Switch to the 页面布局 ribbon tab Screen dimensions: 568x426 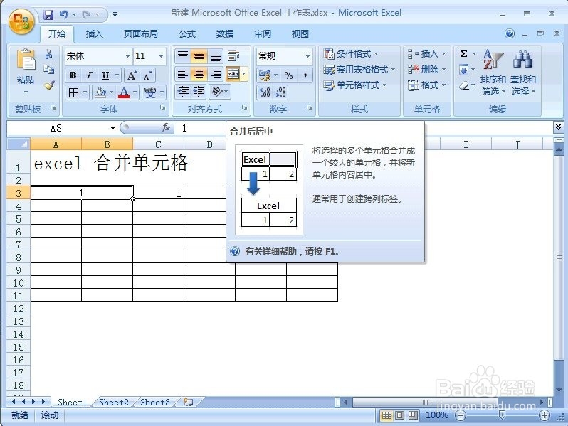pyautogui.click(x=141, y=34)
